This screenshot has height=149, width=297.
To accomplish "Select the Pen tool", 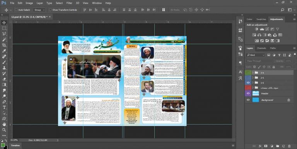I will point(4,102).
